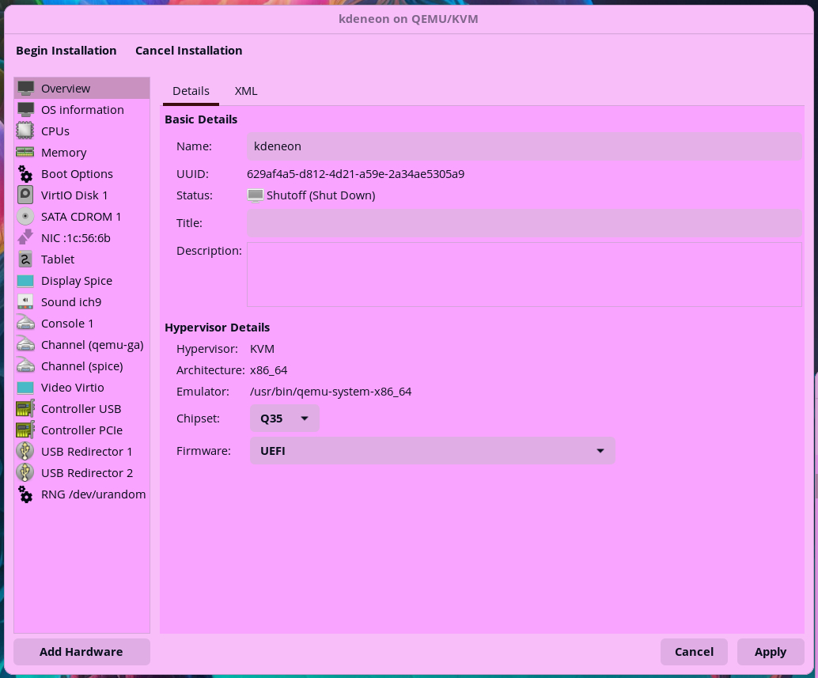Click the Controller USB card icon
The width and height of the screenshot is (818, 678).
point(26,409)
